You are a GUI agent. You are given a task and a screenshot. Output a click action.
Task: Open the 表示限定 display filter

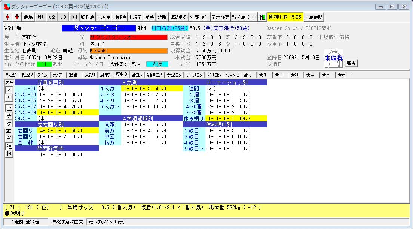click(x=220, y=17)
